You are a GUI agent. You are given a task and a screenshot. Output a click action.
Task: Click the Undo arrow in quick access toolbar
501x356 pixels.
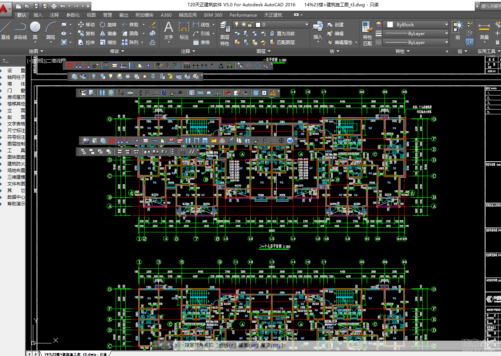(x=62, y=6)
